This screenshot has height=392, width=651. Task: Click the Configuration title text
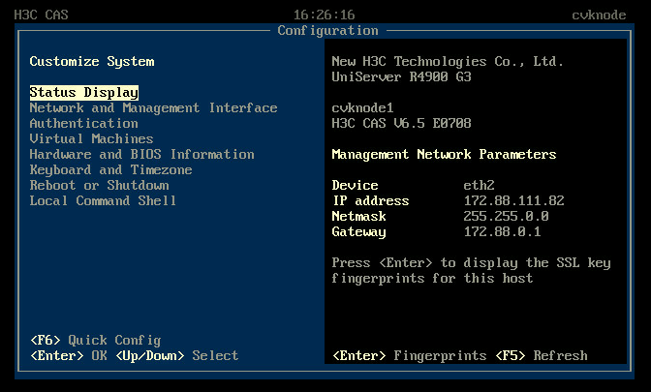tap(328, 31)
